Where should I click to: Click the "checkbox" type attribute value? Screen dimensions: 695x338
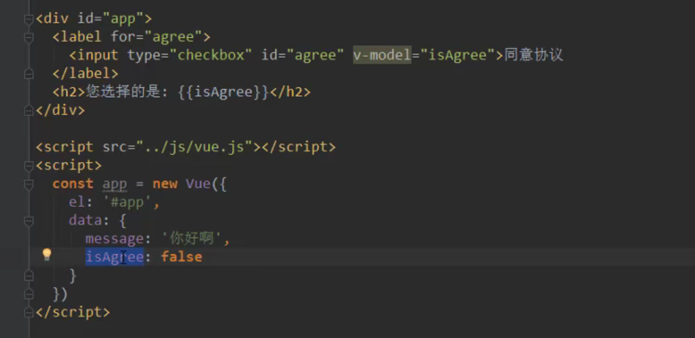point(211,55)
